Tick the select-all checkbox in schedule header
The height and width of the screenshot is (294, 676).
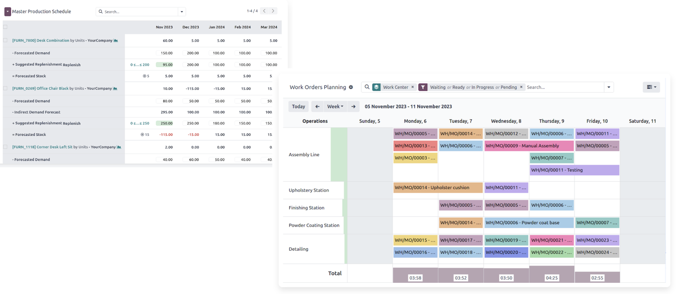pos(5,27)
